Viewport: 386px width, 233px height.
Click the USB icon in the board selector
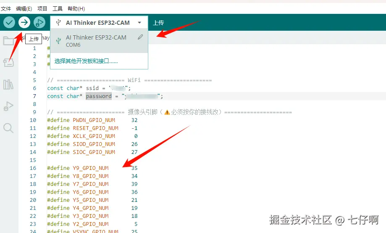58,23
